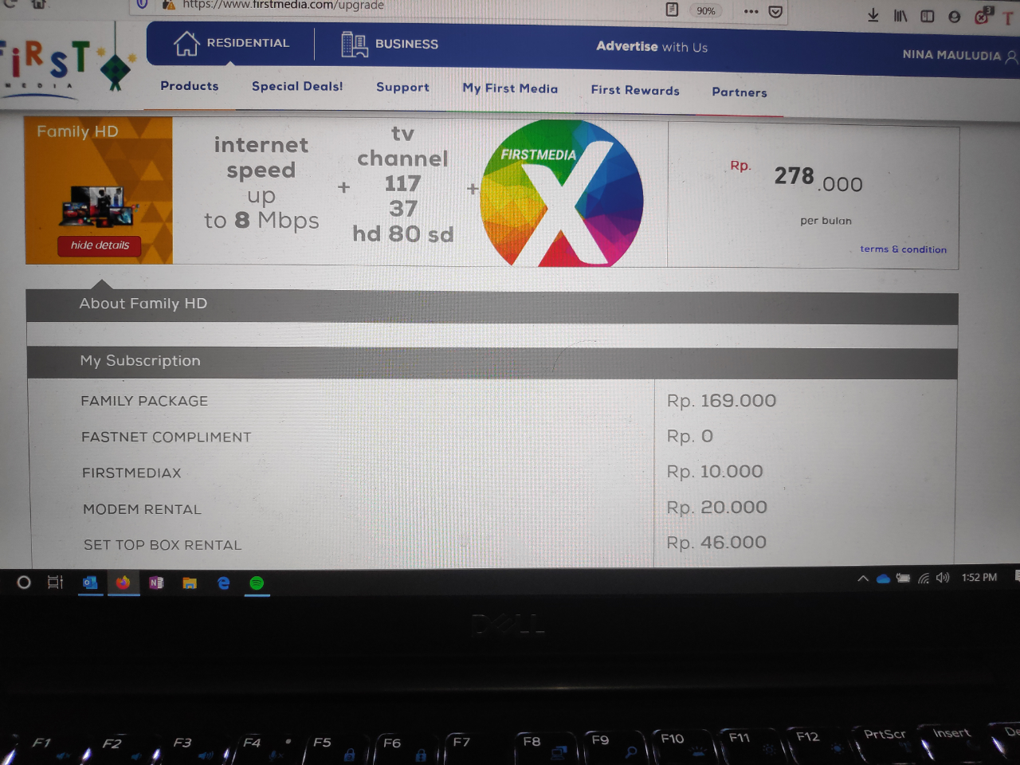Click the Rp. 10.000 price value
Image resolution: width=1020 pixels, height=765 pixels.
click(715, 472)
